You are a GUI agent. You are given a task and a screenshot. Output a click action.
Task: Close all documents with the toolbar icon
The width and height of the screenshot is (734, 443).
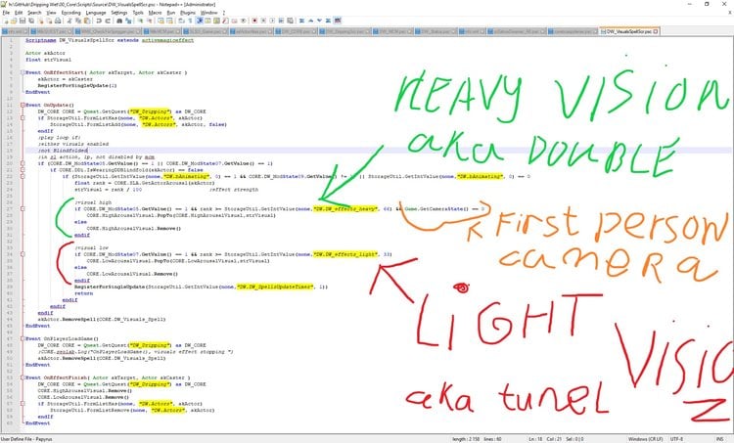(x=49, y=21)
